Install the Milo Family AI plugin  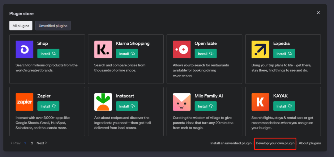point(206,106)
